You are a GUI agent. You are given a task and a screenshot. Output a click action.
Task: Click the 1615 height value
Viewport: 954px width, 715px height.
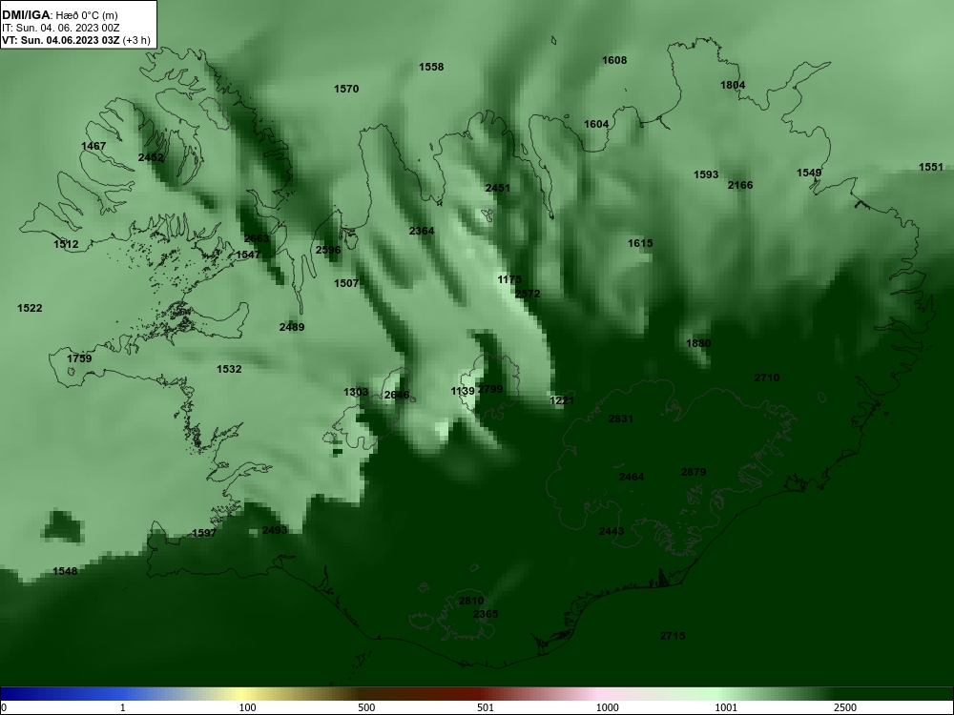pos(640,243)
